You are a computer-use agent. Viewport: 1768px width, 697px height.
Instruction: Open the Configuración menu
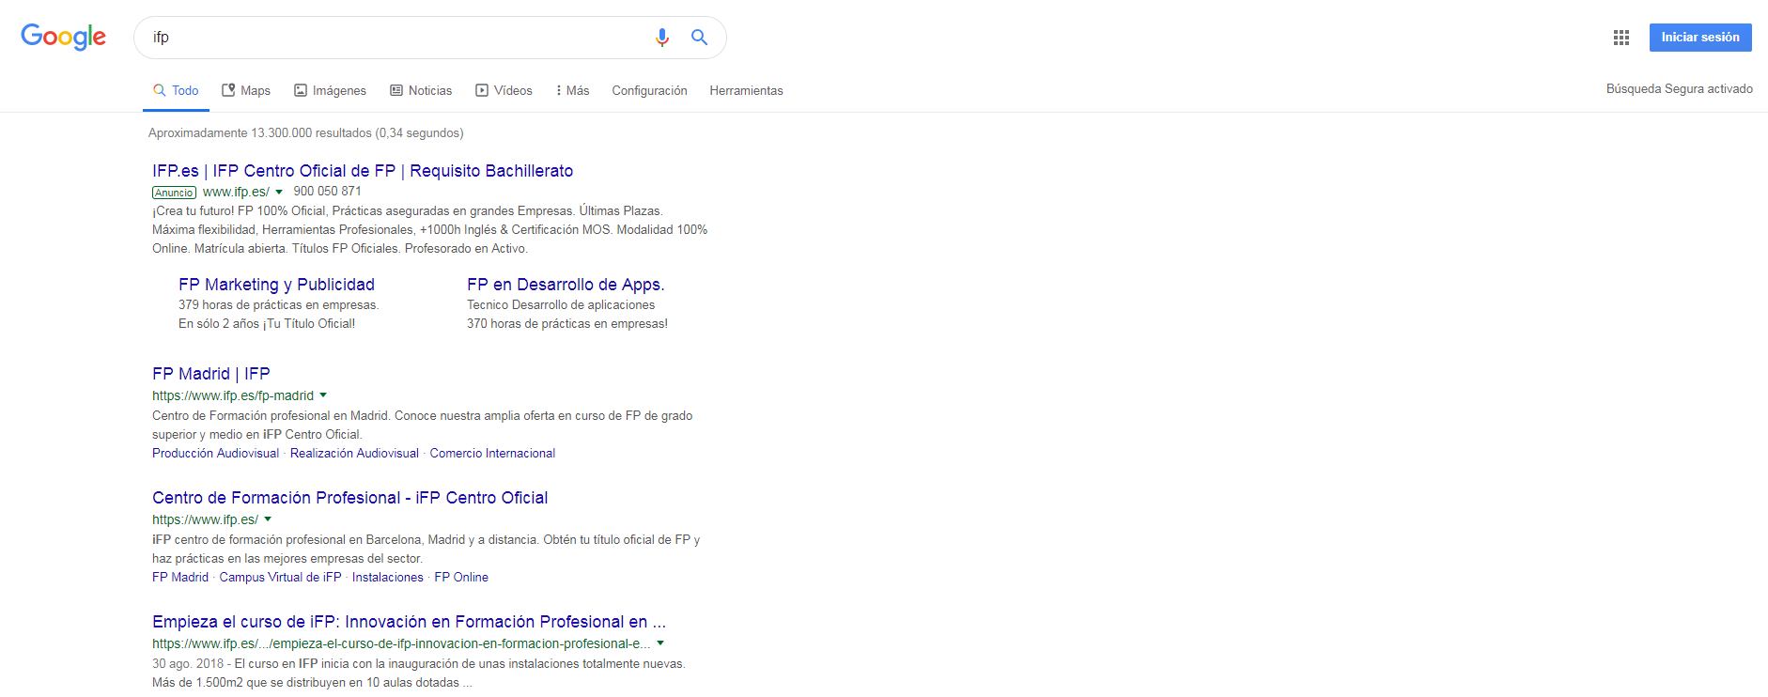(649, 90)
